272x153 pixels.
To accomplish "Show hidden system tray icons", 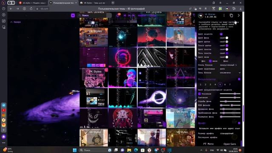I will (201, 150).
